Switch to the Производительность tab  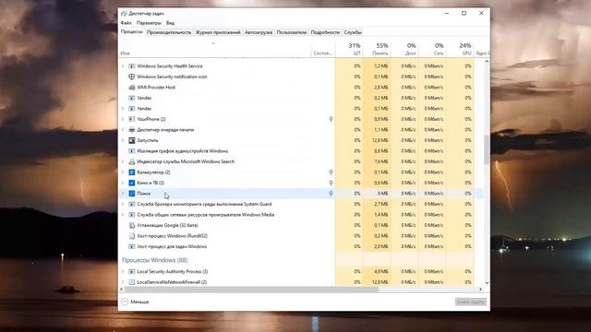pos(169,33)
